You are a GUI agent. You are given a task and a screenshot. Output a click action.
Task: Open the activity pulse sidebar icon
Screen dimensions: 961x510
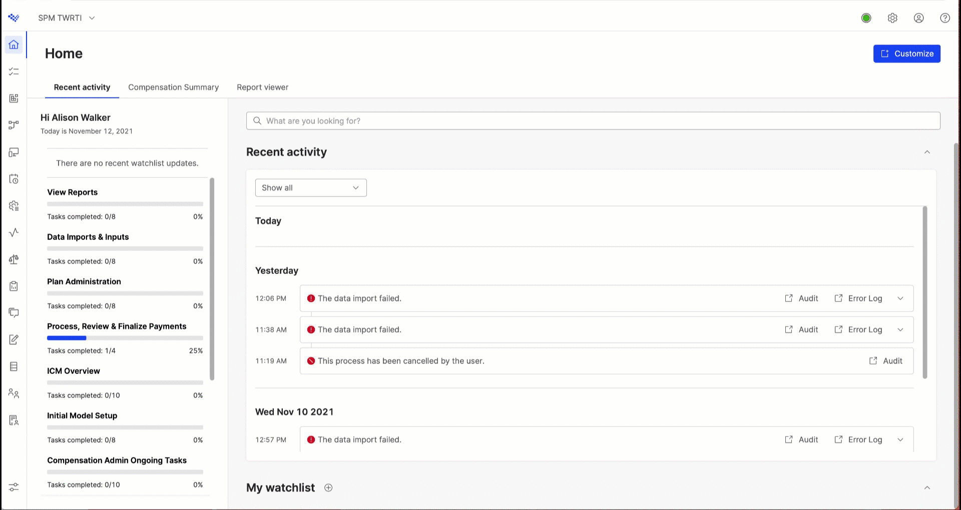click(x=14, y=232)
